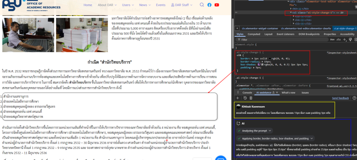Open the YouTube icon in the site header
Screen dimensions: 357x160
217,5
